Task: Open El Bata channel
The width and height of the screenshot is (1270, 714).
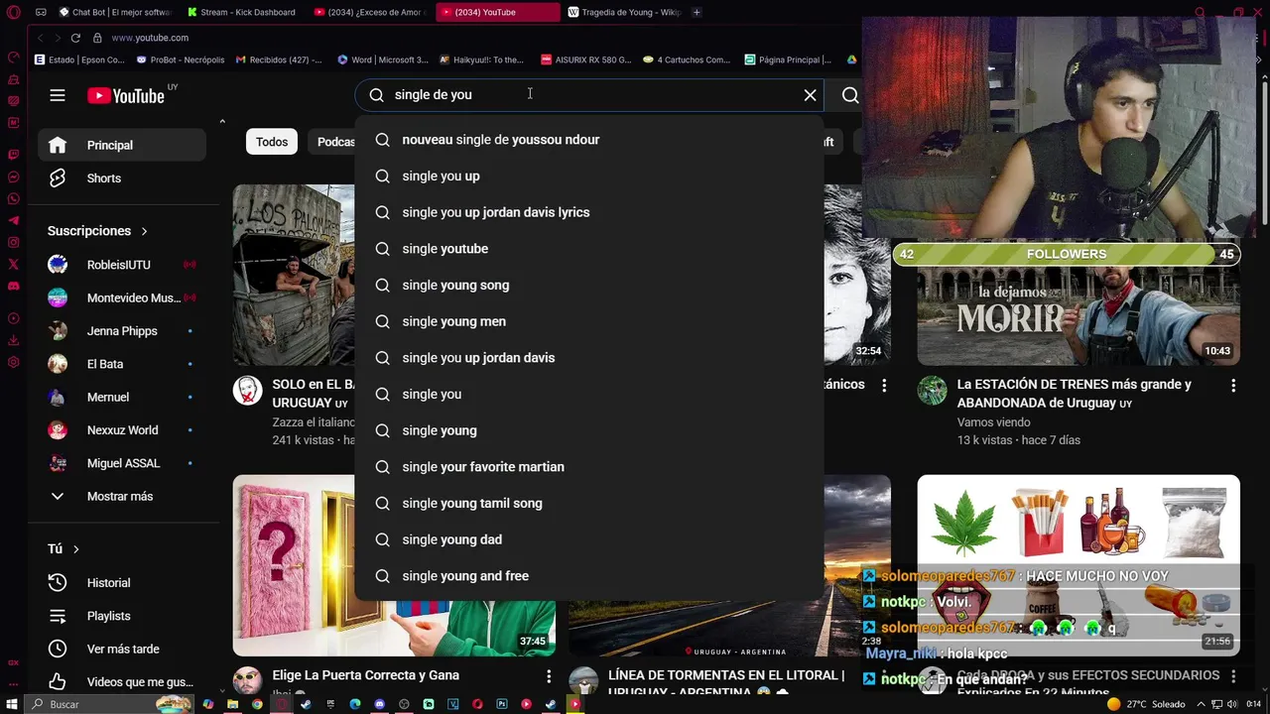Action: [x=122, y=364]
